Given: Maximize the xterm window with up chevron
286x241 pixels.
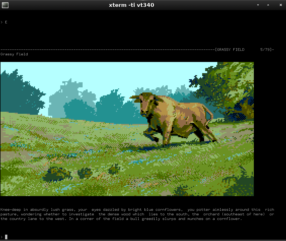Looking at the screenshot, I should click(268, 5).
